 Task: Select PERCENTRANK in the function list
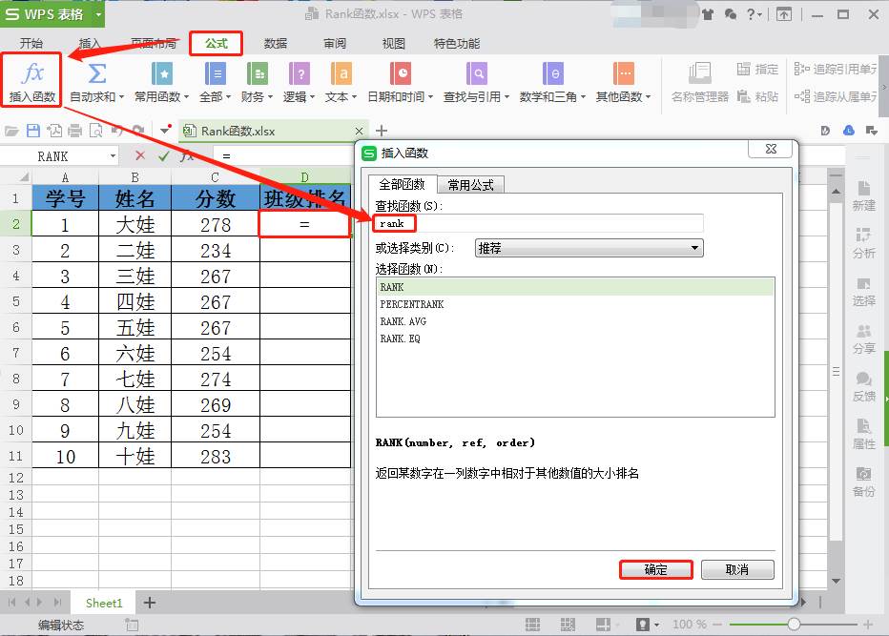[x=575, y=304]
